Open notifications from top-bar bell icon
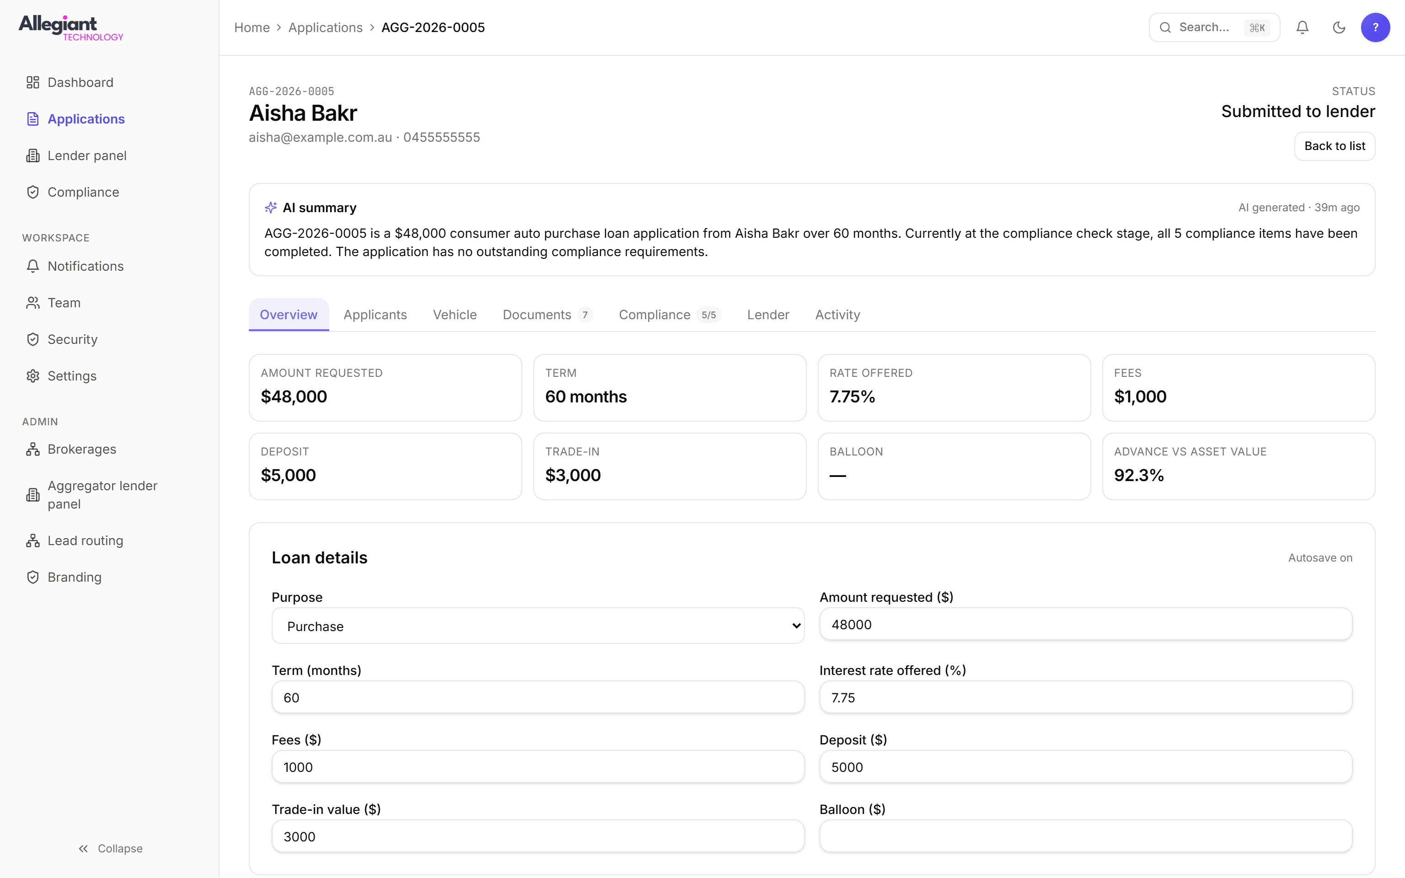The width and height of the screenshot is (1405, 878). coord(1302,27)
